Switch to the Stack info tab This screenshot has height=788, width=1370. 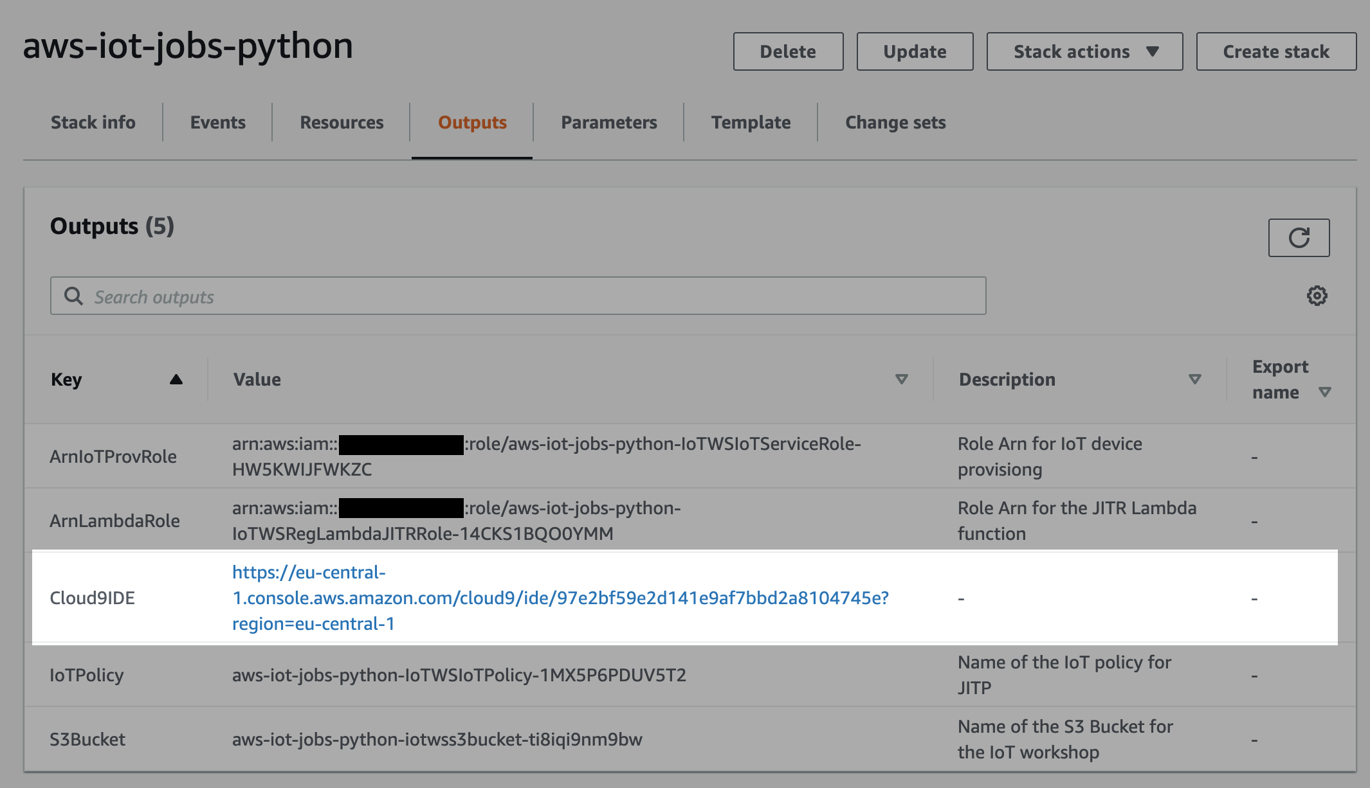point(93,122)
